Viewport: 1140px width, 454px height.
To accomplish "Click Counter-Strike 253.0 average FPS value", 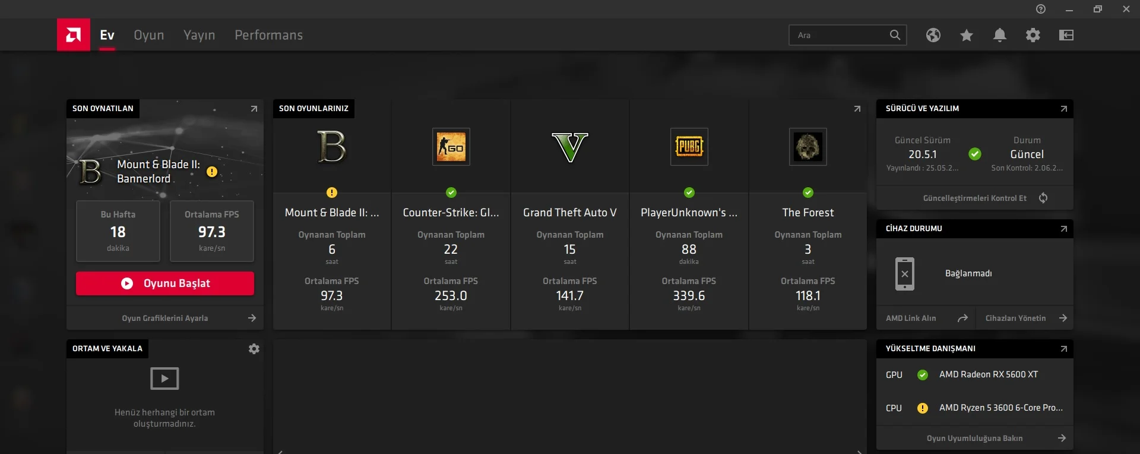I will 451,295.
